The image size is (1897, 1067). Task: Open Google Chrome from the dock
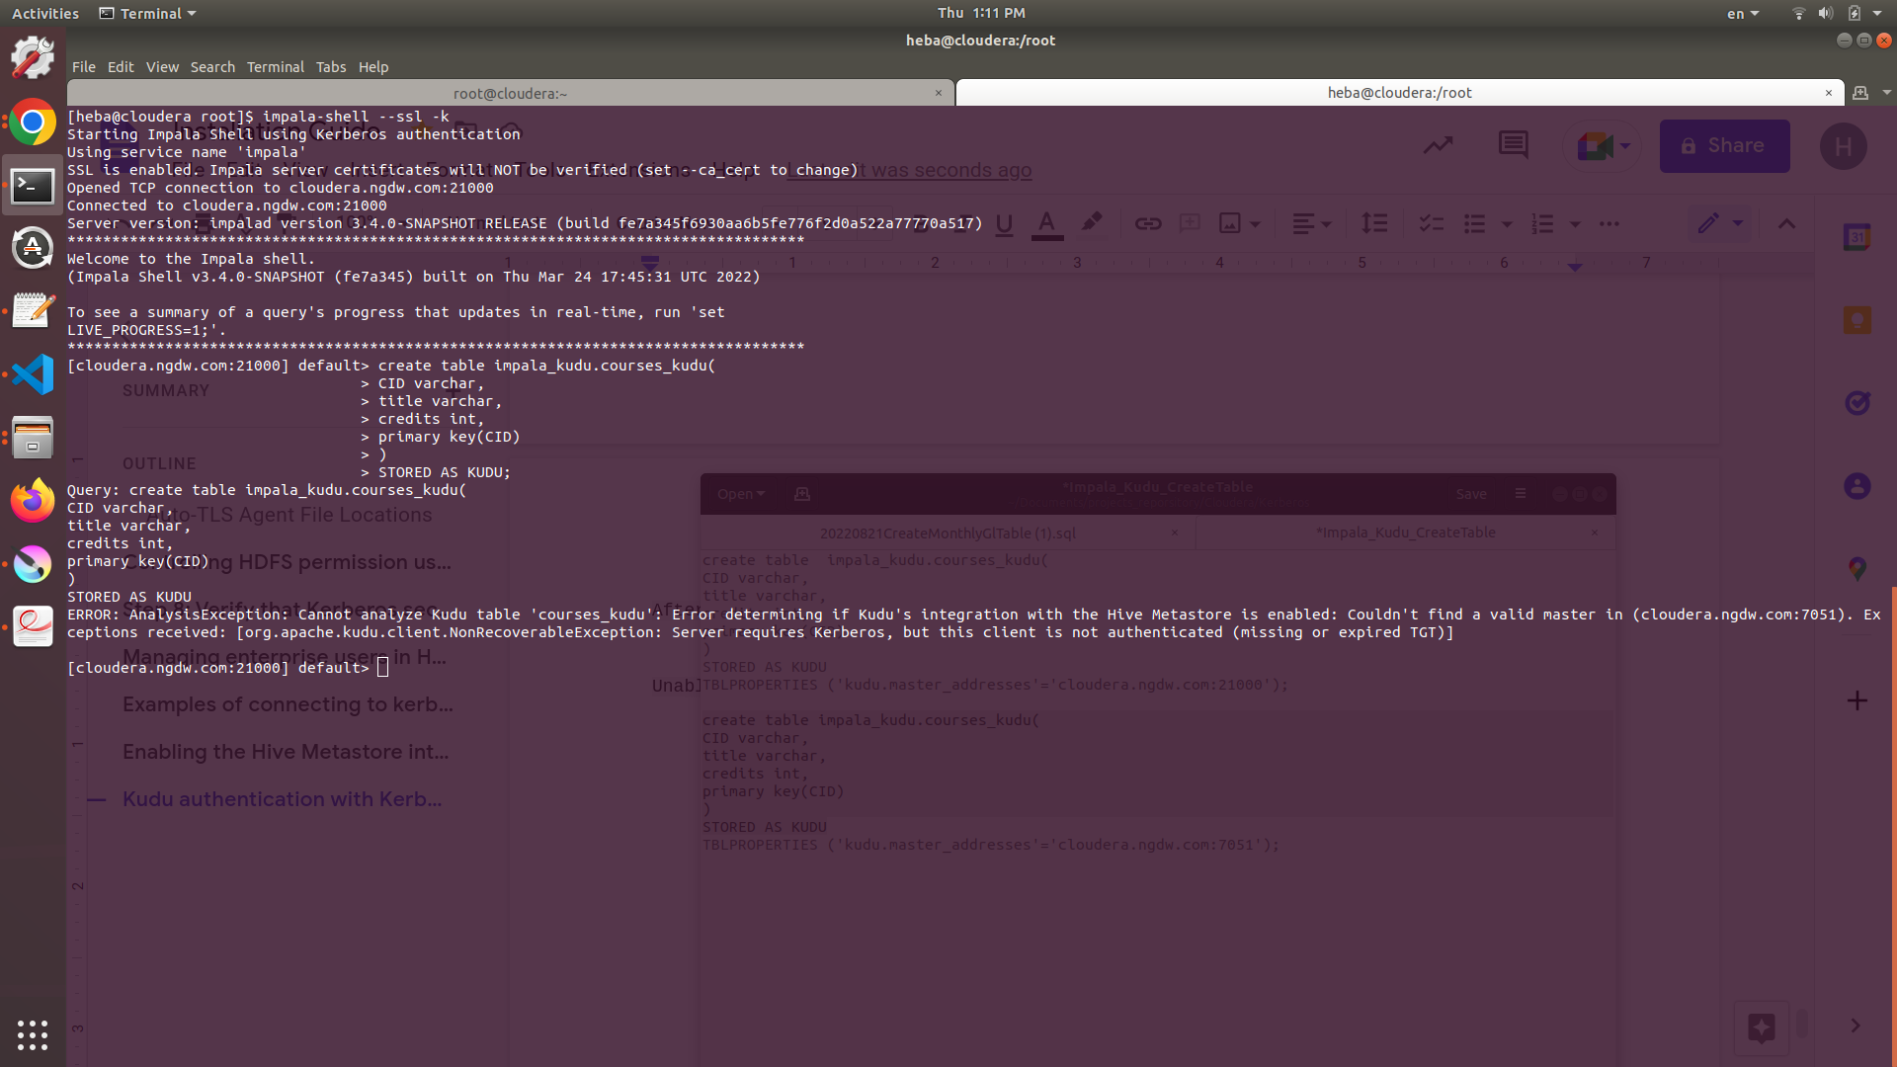pyautogui.click(x=33, y=123)
